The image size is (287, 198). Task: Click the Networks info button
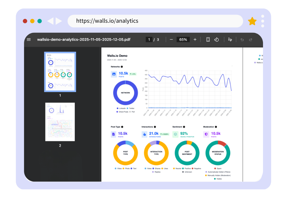(123, 67)
